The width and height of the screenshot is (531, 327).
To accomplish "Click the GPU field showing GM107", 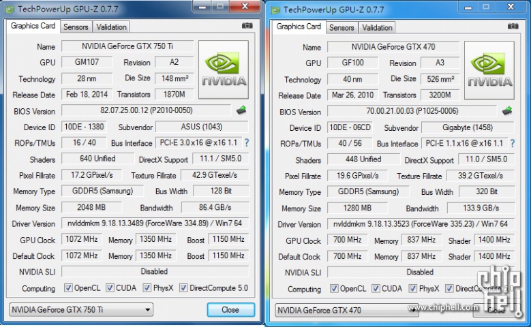I will (x=87, y=62).
